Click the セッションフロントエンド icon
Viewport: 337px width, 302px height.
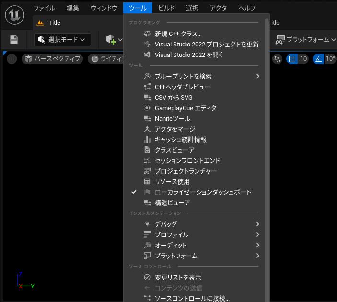pyautogui.click(x=147, y=160)
